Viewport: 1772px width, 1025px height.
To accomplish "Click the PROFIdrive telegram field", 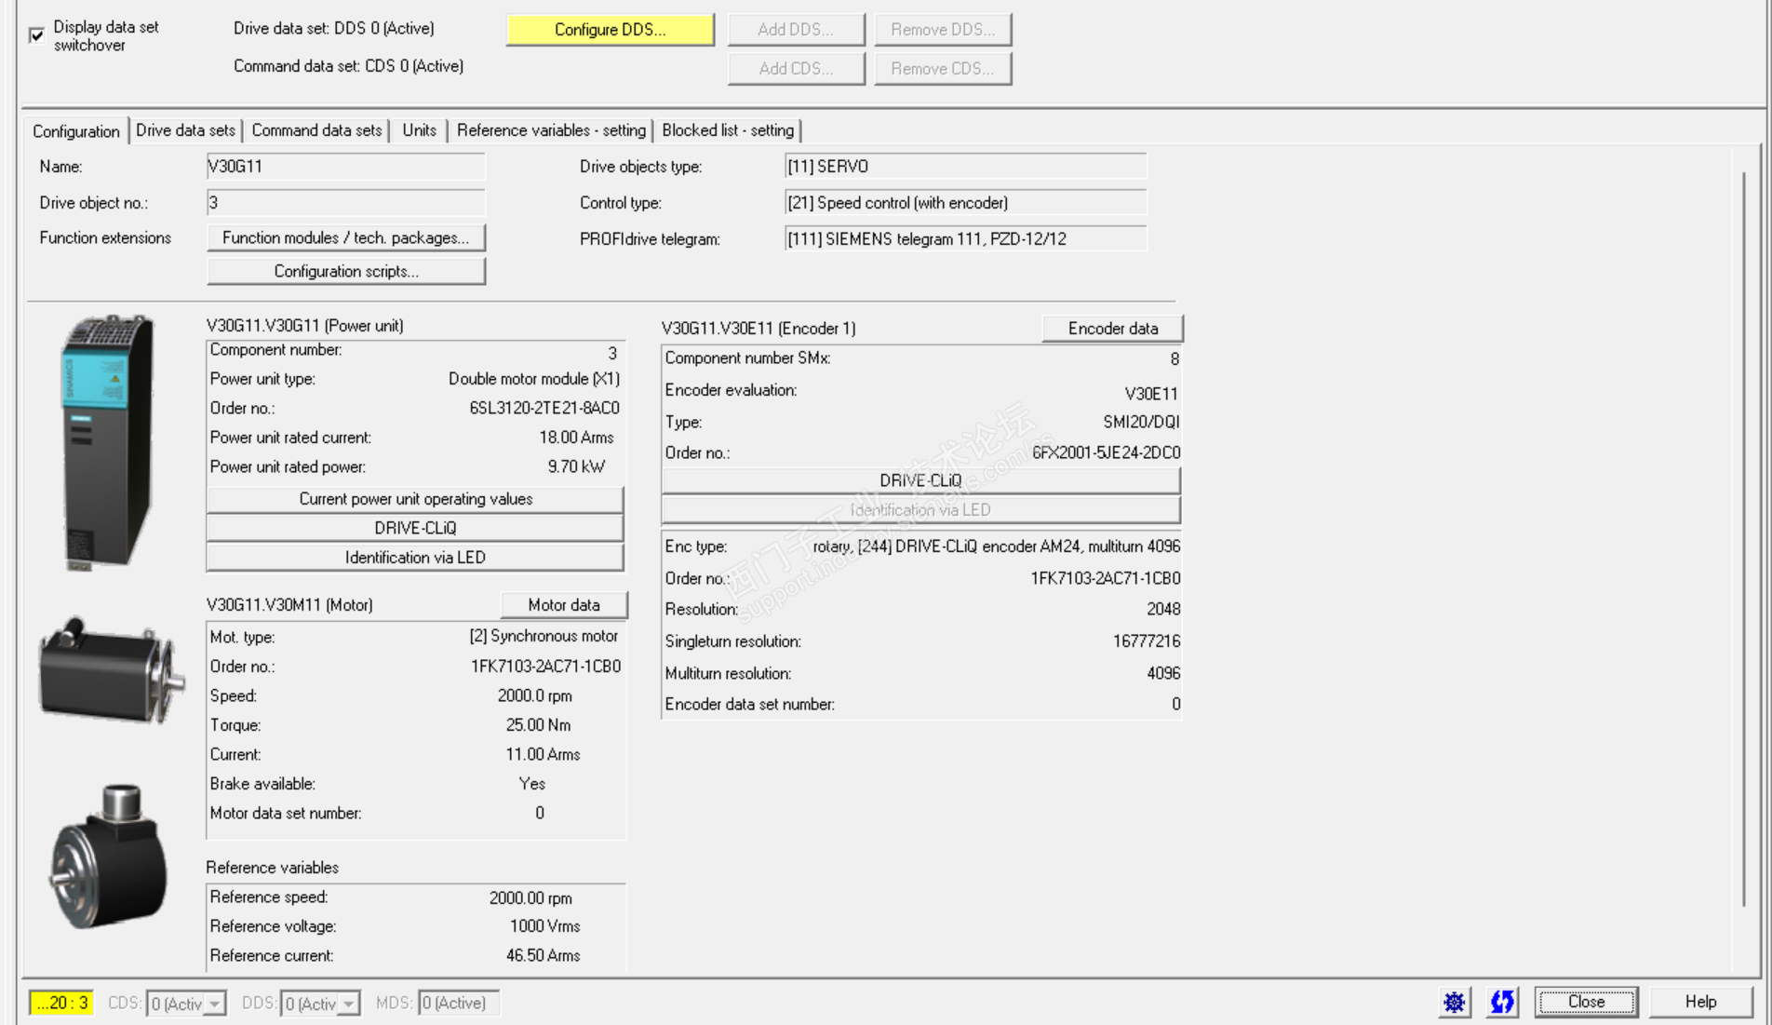I will coord(965,239).
